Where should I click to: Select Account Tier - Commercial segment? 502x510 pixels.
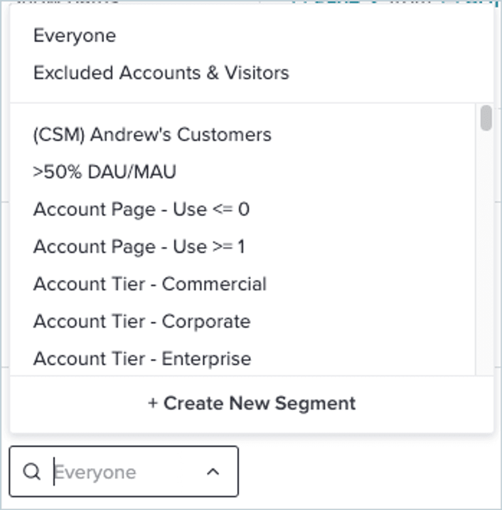[149, 284]
